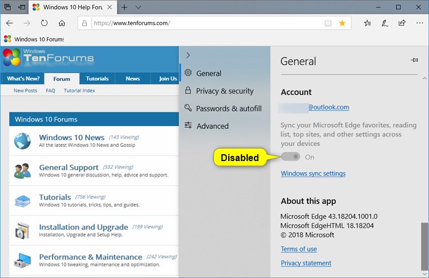Add notes with the pen icon
Screen dimensions: 429x278
tap(385, 24)
